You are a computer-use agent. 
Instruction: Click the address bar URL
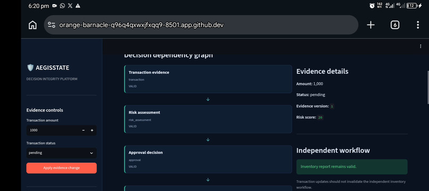click(x=142, y=25)
